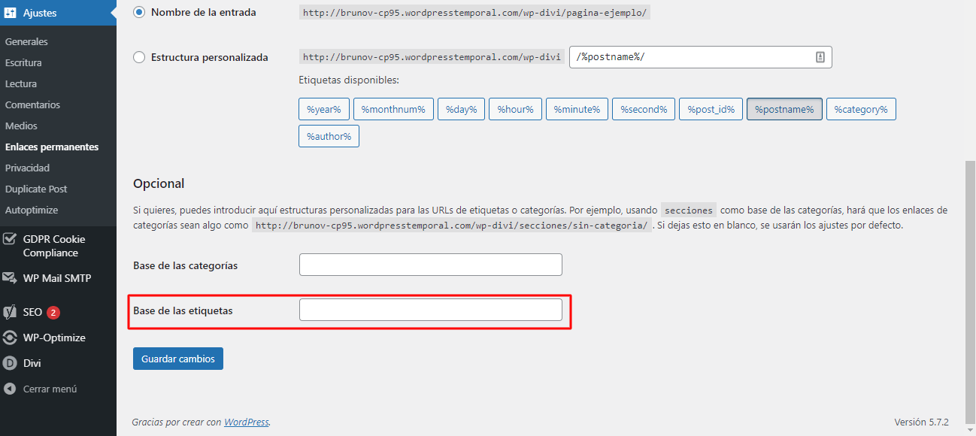Open WP Mail SMTP menu
The image size is (976, 436).
(58, 278)
